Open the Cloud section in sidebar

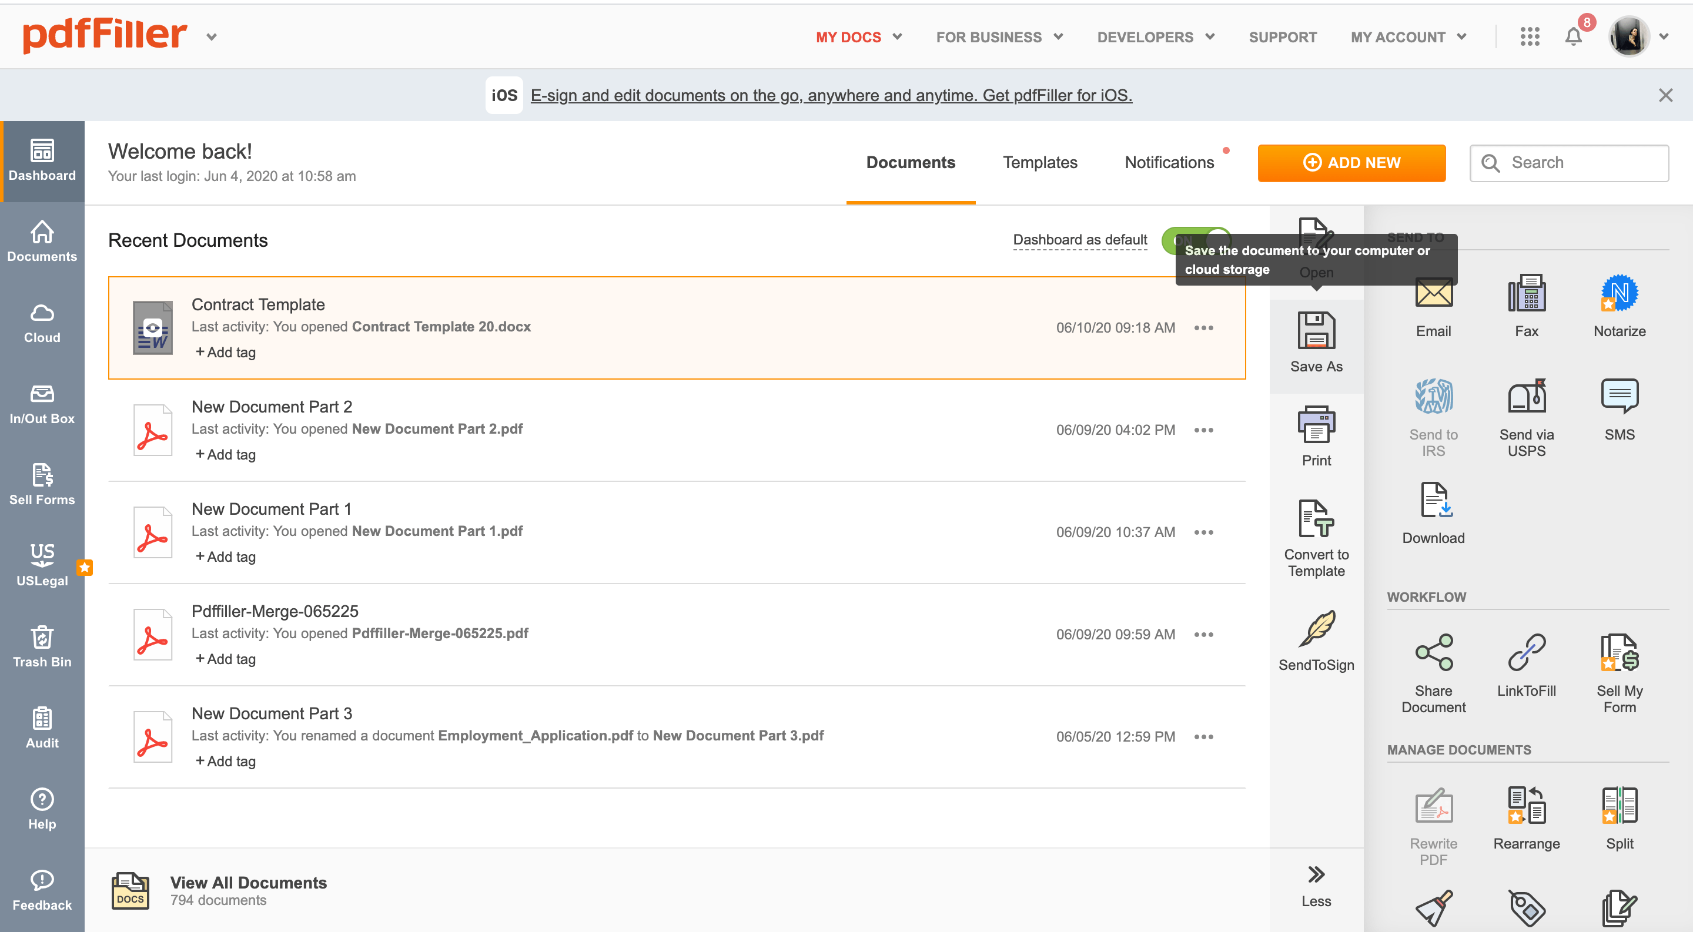tap(42, 324)
